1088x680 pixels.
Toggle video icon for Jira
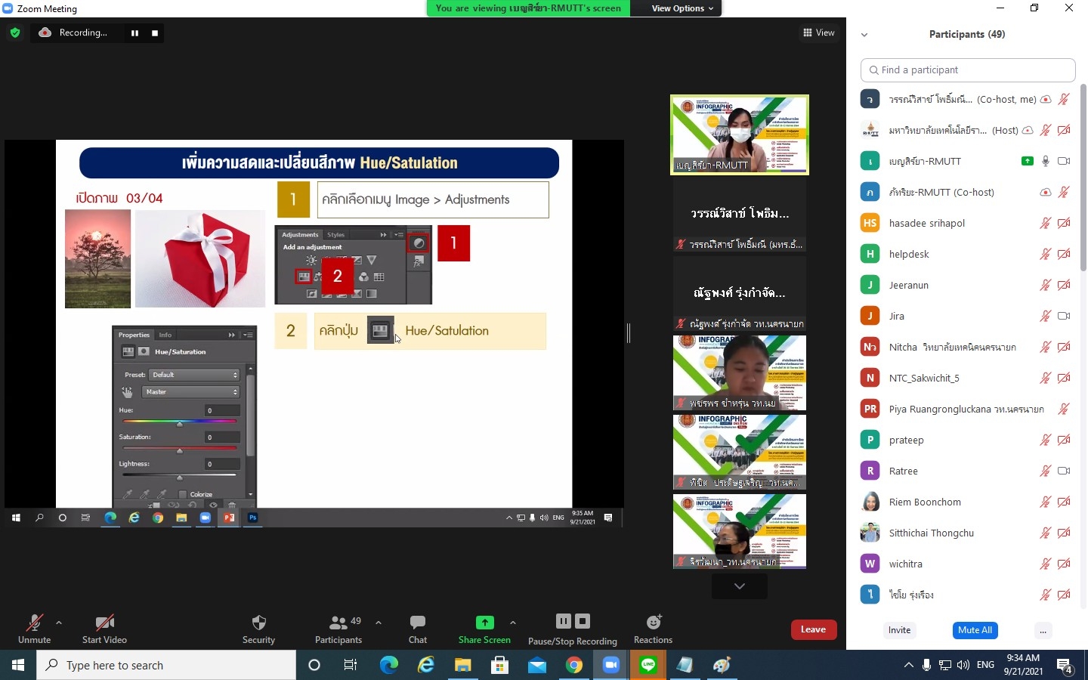1064,316
